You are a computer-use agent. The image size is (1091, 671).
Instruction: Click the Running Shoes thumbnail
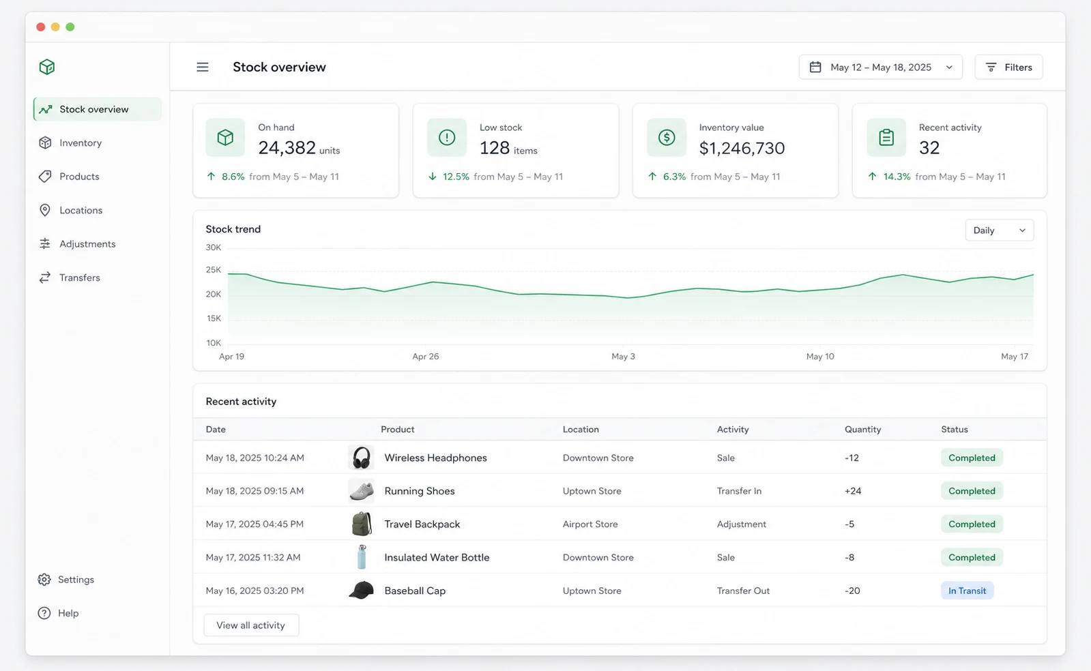point(362,491)
